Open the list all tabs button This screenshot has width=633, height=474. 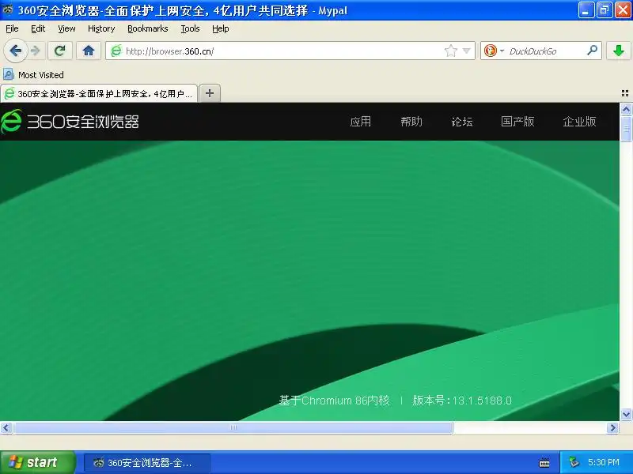point(625,93)
